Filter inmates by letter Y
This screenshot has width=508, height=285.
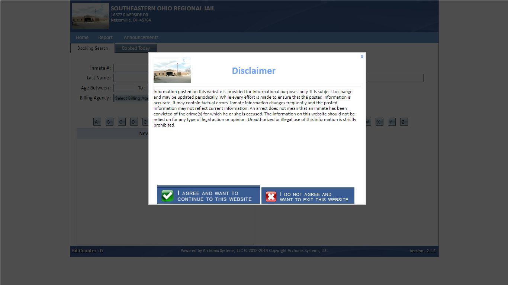(392, 122)
